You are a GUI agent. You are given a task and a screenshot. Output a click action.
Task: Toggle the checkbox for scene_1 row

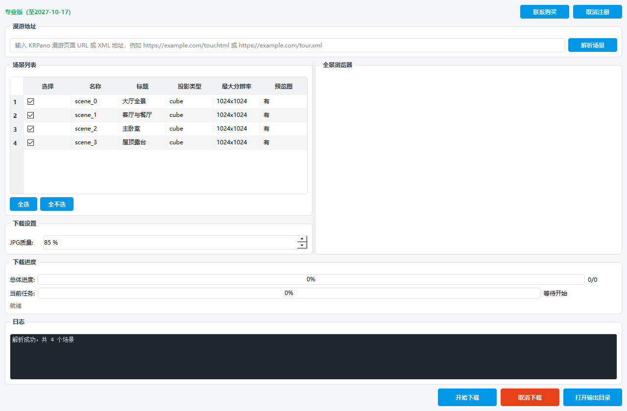click(x=31, y=115)
